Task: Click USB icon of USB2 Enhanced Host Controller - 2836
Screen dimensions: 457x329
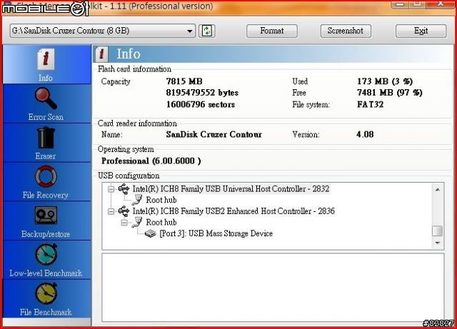Action: (x=124, y=211)
